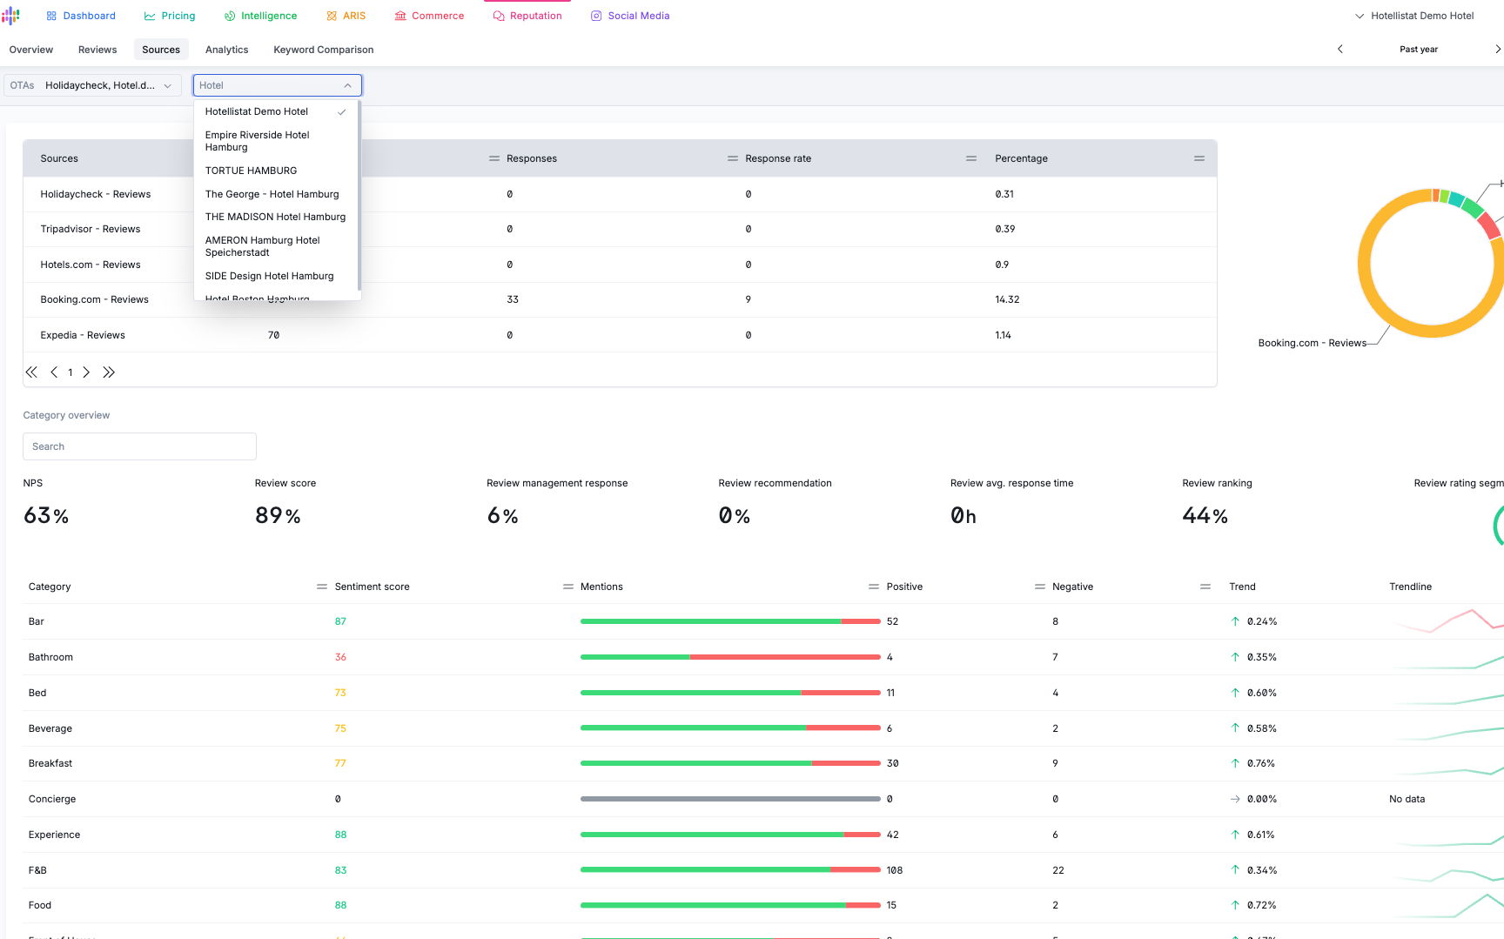Click the Hotellistat logo icon

click(x=10, y=16)
